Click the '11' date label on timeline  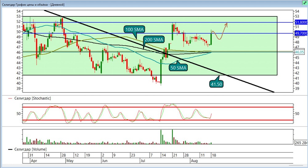click(203, 155)
